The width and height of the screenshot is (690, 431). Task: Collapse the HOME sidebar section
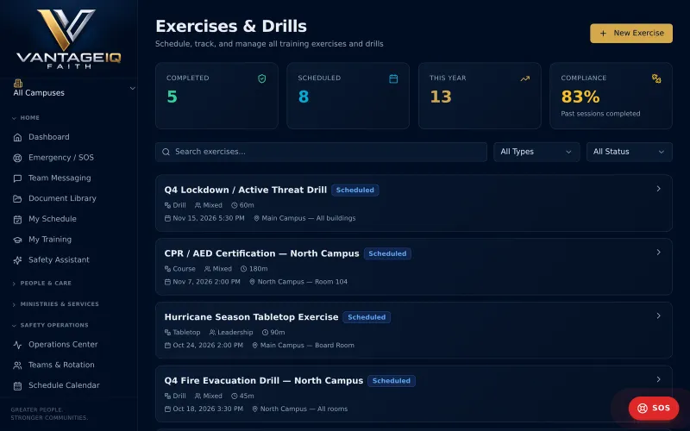(x=27, y=118)
